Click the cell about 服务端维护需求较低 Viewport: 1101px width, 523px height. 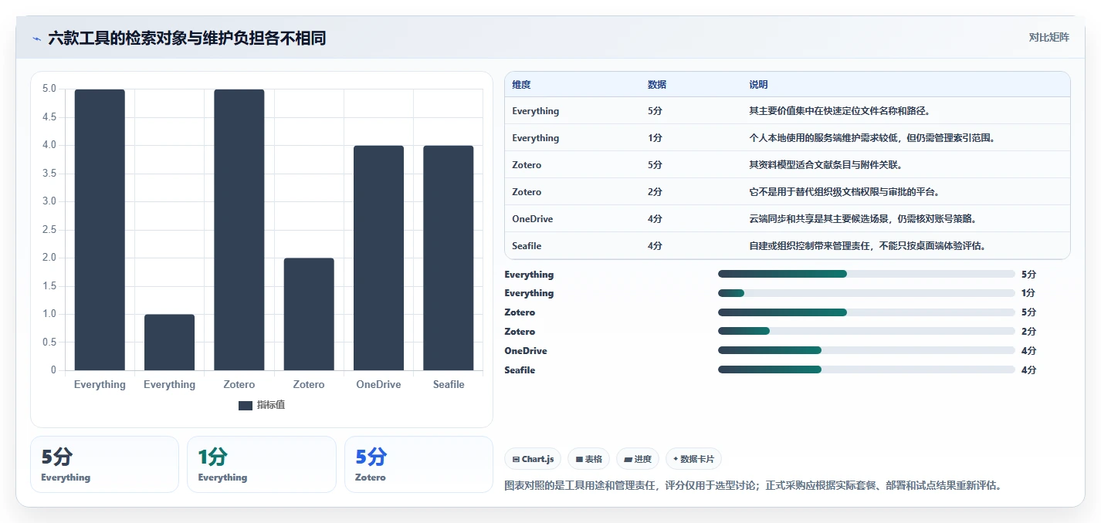coord(872,138)
